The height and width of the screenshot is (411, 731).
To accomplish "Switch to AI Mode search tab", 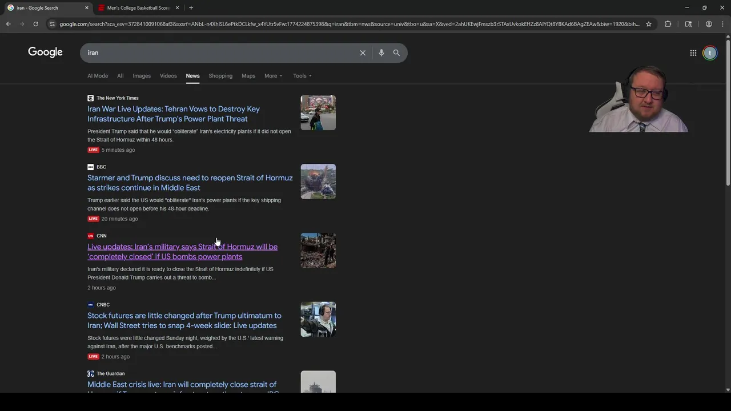I will 98,76.
